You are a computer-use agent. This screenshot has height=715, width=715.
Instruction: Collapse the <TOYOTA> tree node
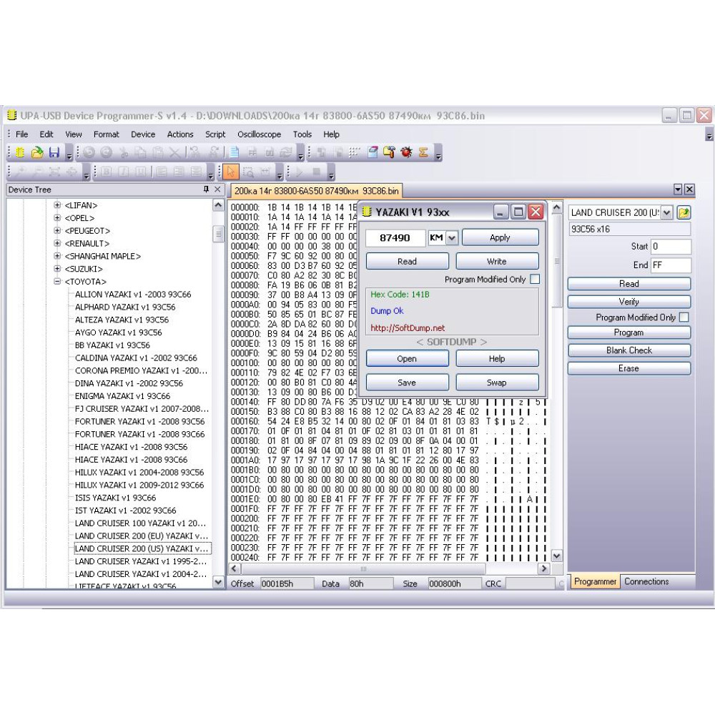[57, 281]
